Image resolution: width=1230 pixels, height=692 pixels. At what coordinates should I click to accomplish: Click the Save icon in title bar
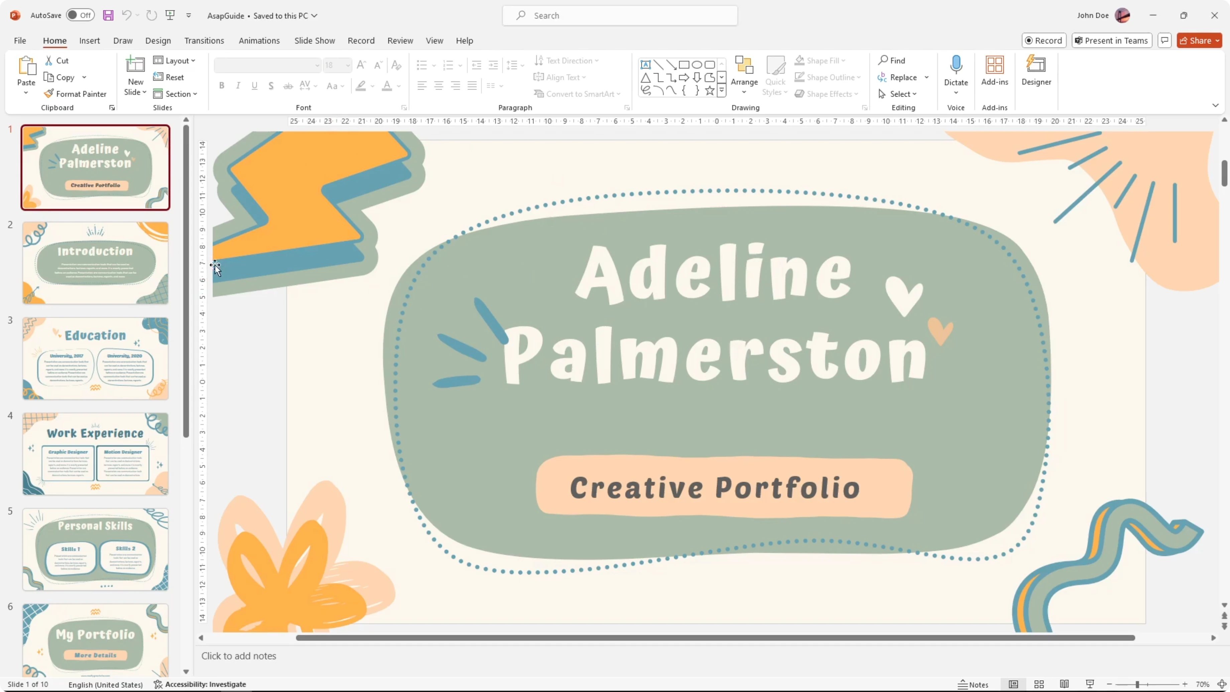click(108, 15)
